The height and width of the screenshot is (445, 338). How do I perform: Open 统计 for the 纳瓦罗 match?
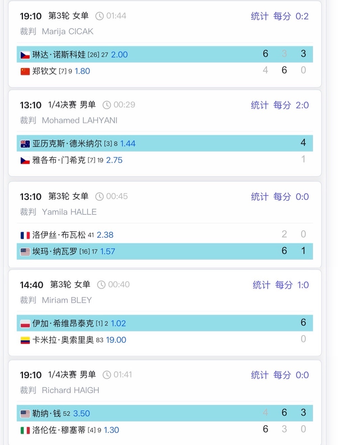(260, 197)
